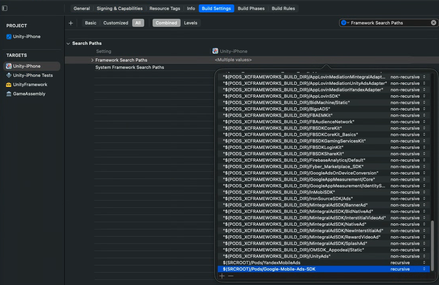Select the YandexMobileAds path row

(x=324, y=263)
